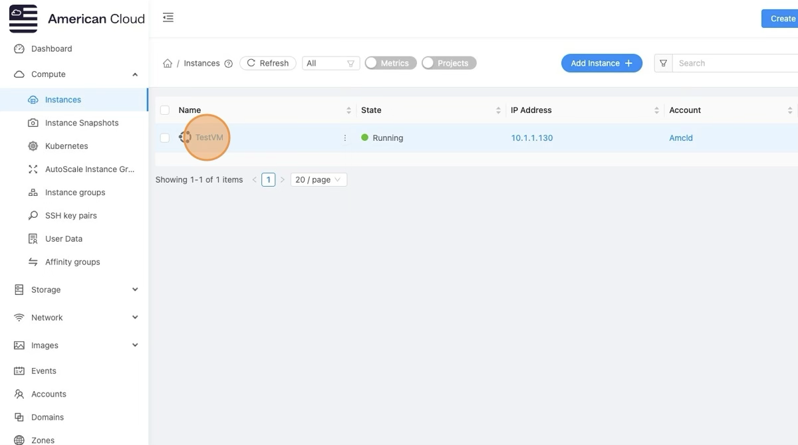Open Kubernetes in the sidebar
This screenshot has width=798, height=445.
(66, 146)
